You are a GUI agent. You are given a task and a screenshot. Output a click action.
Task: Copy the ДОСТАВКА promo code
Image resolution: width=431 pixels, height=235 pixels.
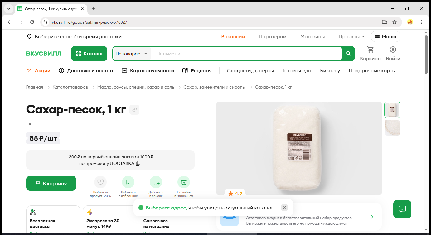pos(138,163)
